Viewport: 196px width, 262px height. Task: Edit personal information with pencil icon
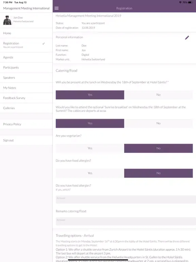coord(187,38)
